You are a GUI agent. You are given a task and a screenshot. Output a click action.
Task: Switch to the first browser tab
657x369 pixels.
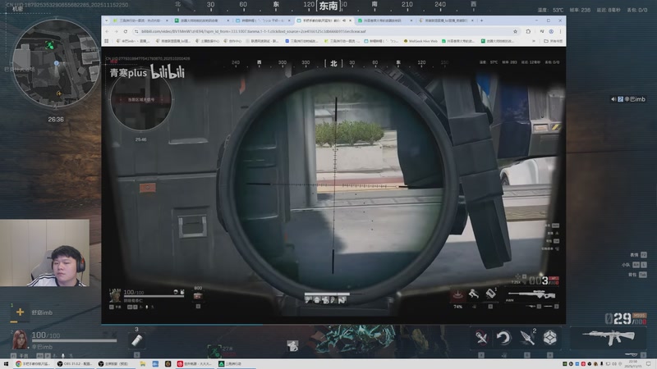tap(140, 20)
